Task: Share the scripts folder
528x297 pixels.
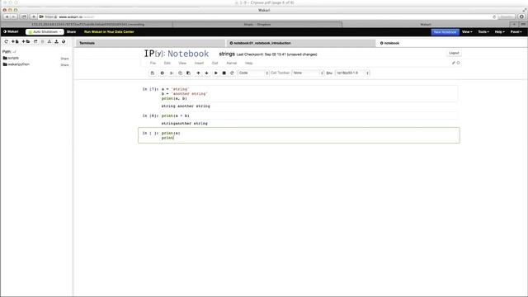Action: [x=64, y=59]
